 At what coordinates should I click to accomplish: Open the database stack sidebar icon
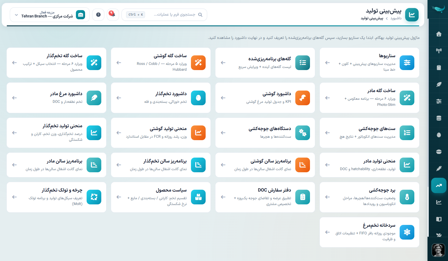(439, 118)
